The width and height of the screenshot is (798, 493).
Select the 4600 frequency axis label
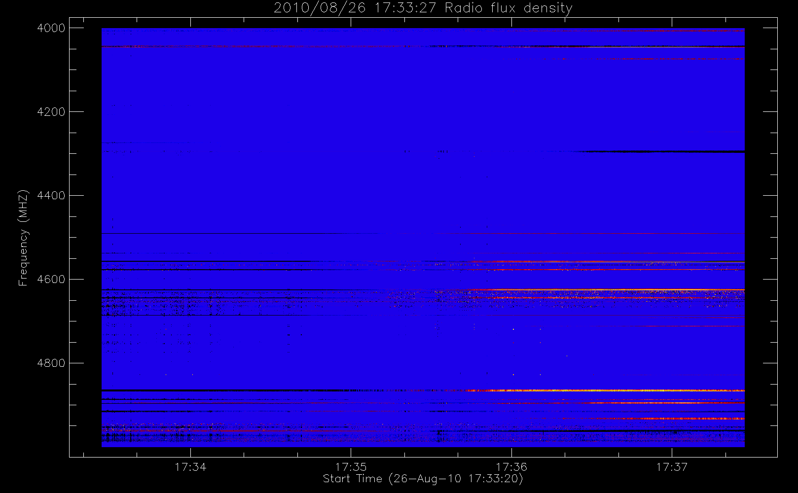(51, 280)
